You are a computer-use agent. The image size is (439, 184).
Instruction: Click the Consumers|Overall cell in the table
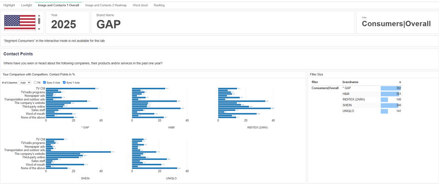point(325,88)
